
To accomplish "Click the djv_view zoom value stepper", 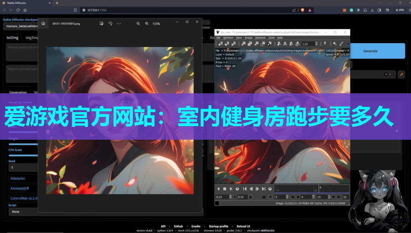I will point(317,44).
